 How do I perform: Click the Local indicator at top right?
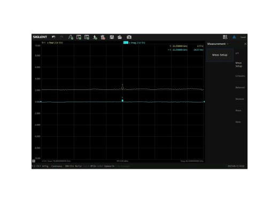[x=243, y=37]
